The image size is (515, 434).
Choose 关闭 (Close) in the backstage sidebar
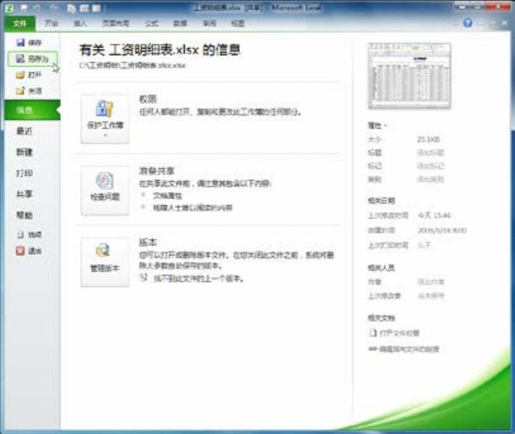tap(29, 91)
